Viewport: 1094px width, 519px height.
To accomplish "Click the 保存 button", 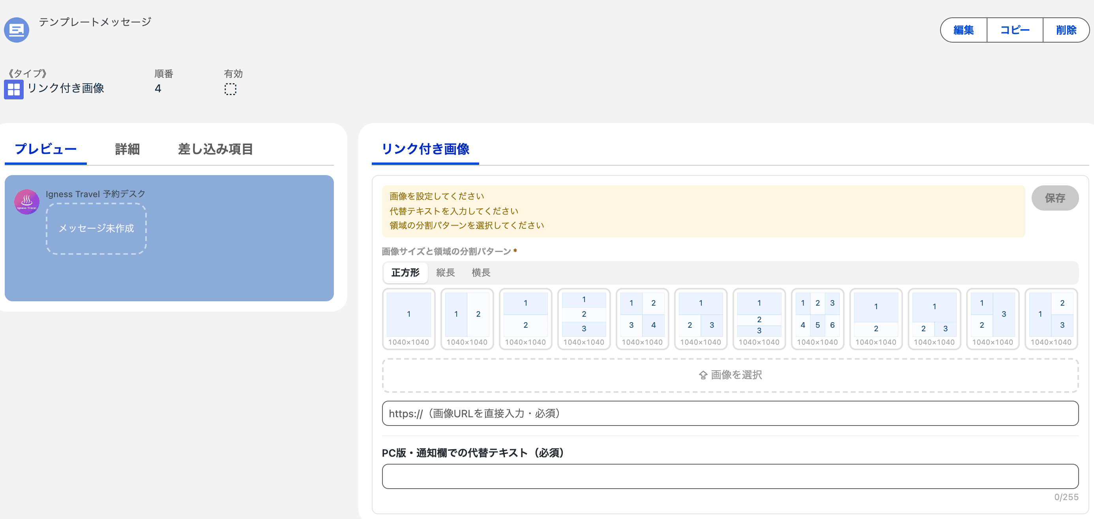I will [x=1055, y=198].
